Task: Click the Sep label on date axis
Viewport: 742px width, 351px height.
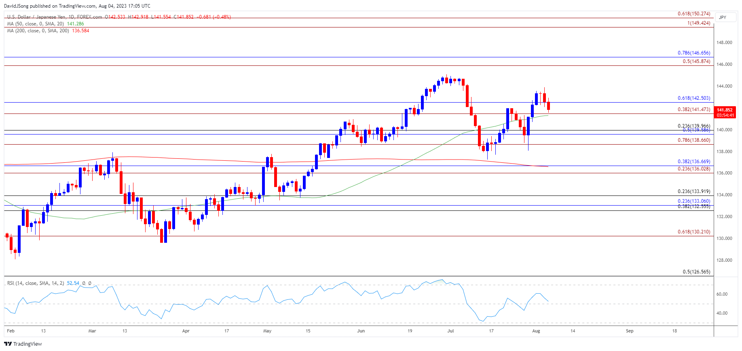Action: point(630,331)
